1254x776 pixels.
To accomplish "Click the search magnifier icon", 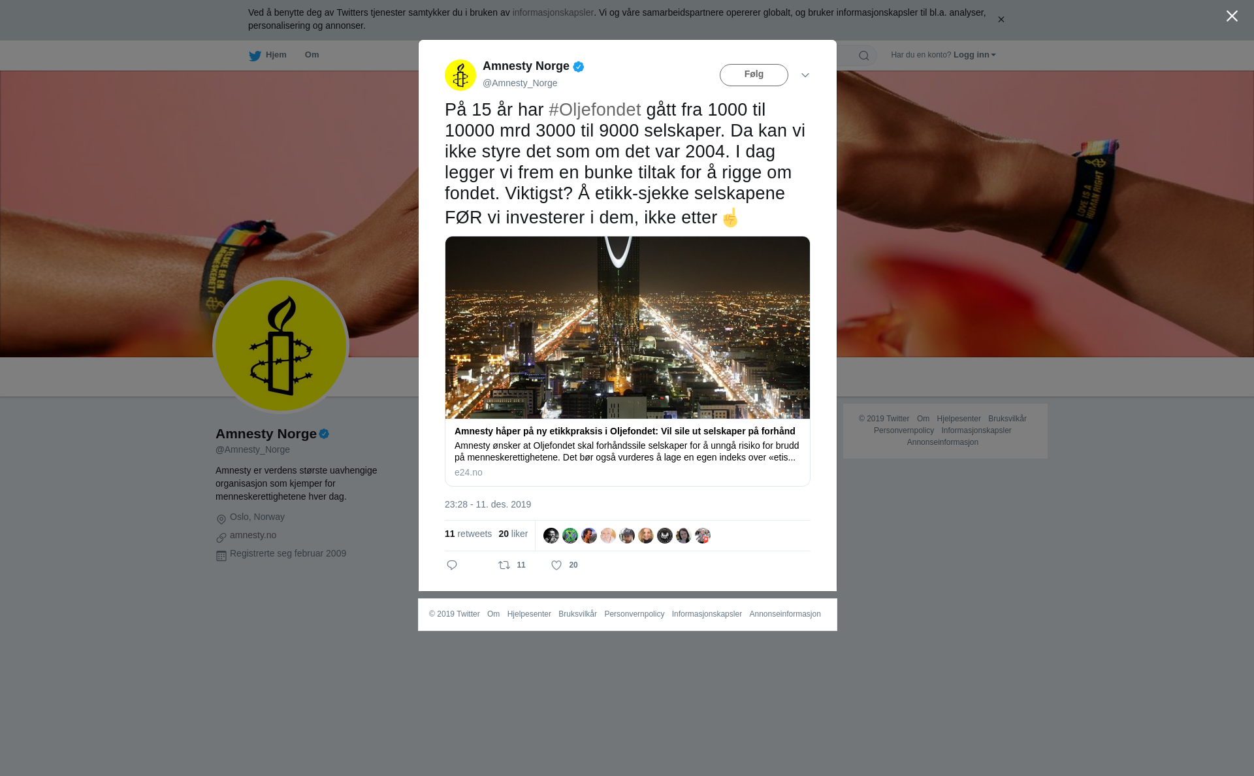I will tap(864, 56).
